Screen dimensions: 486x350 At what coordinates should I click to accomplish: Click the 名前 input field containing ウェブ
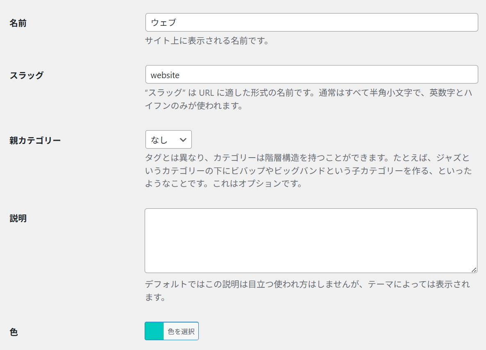[311, 23]
